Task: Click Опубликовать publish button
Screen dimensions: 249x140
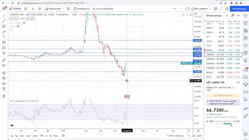Action: tap(239, 9)
